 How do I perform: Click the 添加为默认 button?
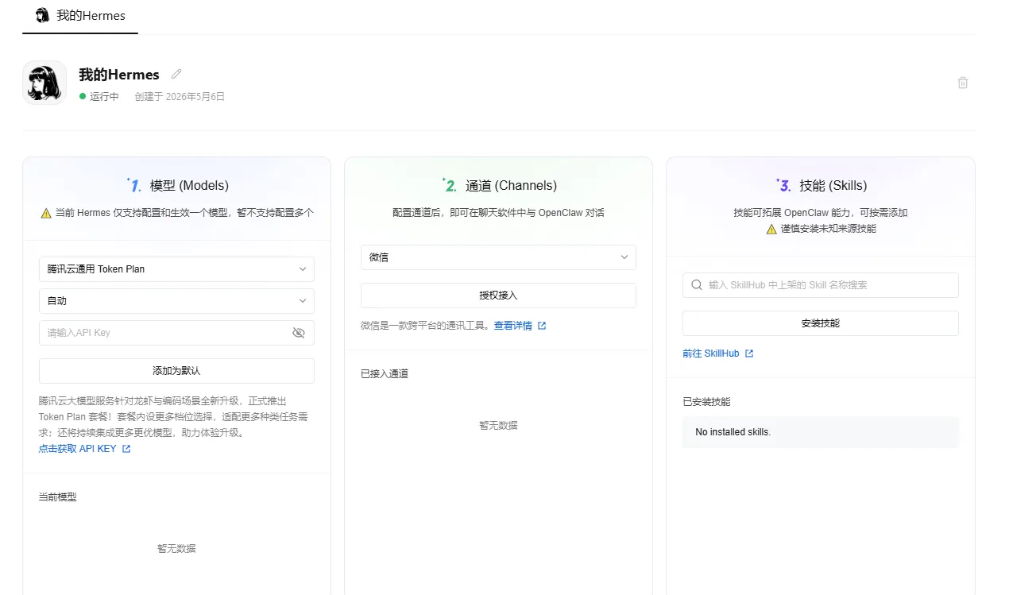[x=176, y=371]
